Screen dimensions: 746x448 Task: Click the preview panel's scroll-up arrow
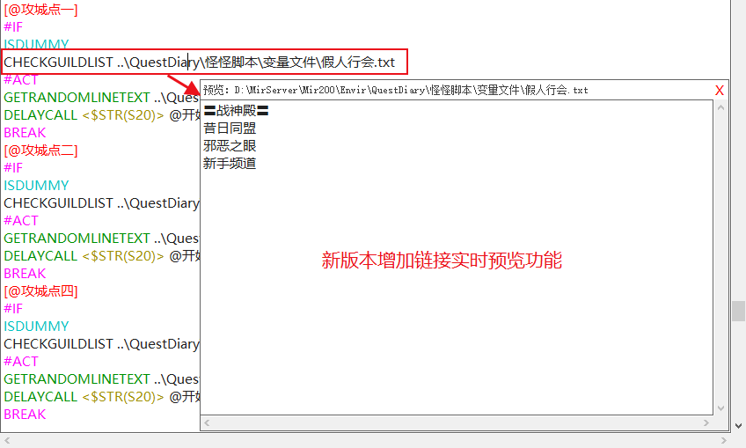pyautogui.click(x=720, y=108)
